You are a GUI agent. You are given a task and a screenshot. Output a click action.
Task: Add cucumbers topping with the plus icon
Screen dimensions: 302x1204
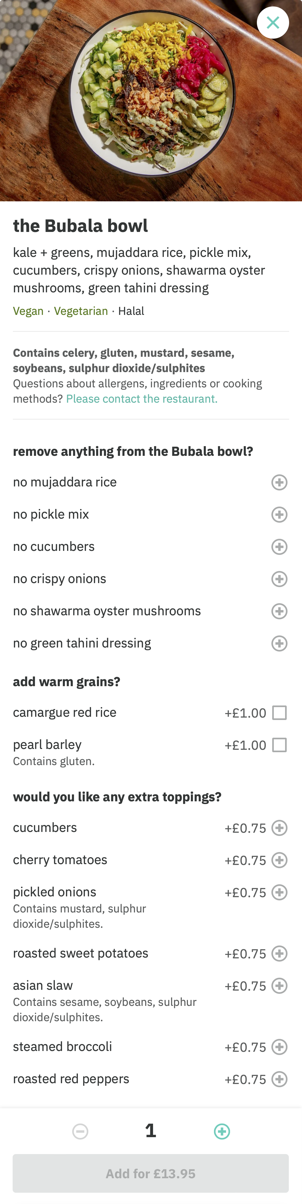[279, 828]
